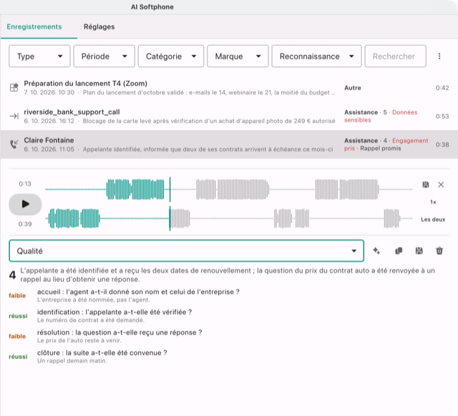Click the Autre category label
The image size is (458, 416).
point(353,87)
